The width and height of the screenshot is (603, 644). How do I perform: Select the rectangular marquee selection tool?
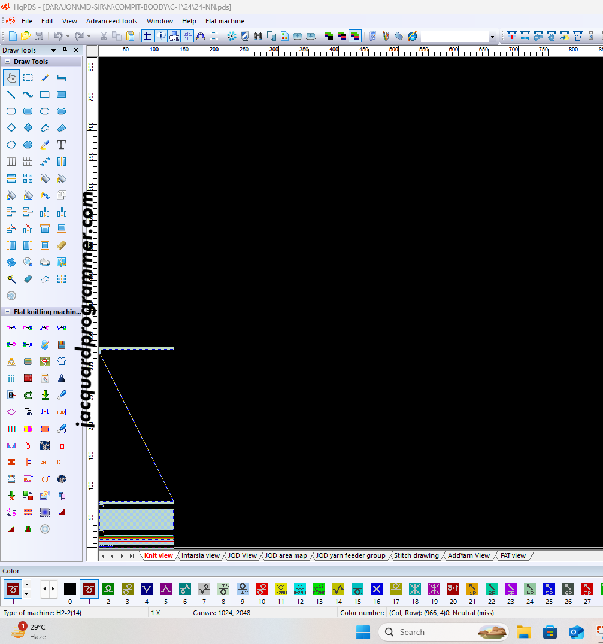pos(28,78)
